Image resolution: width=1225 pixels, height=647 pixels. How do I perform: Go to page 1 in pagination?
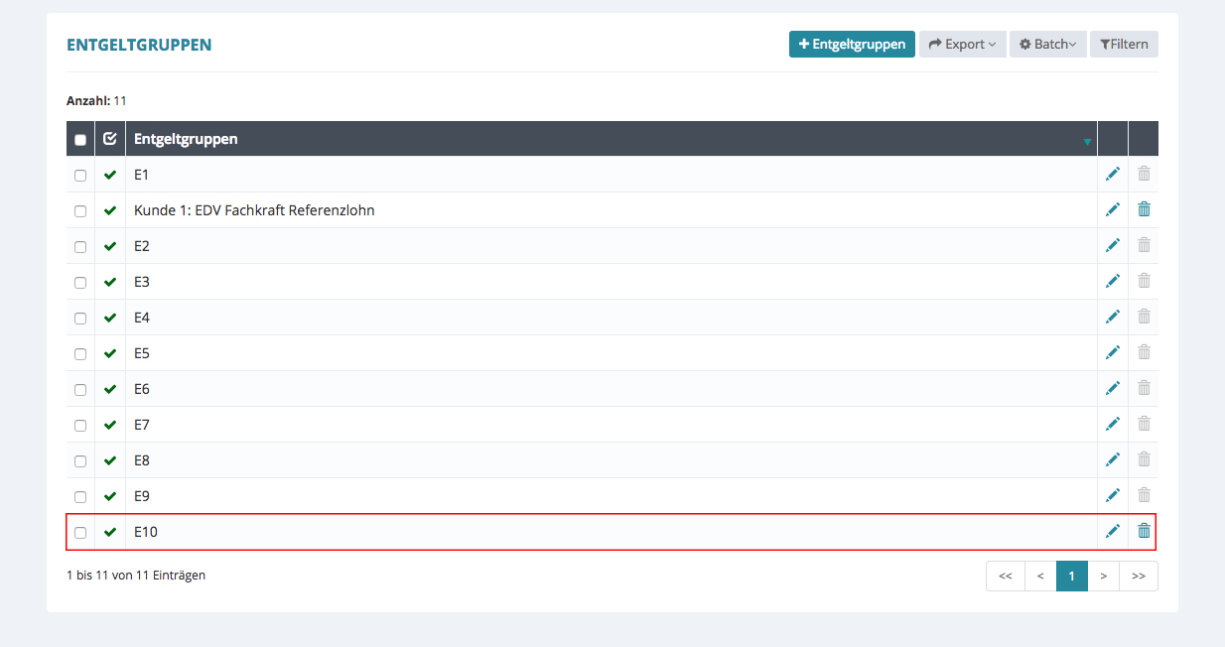(1072, 576)
